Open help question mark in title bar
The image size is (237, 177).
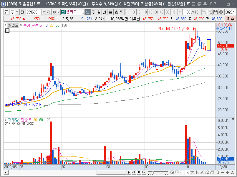[215, 4]
